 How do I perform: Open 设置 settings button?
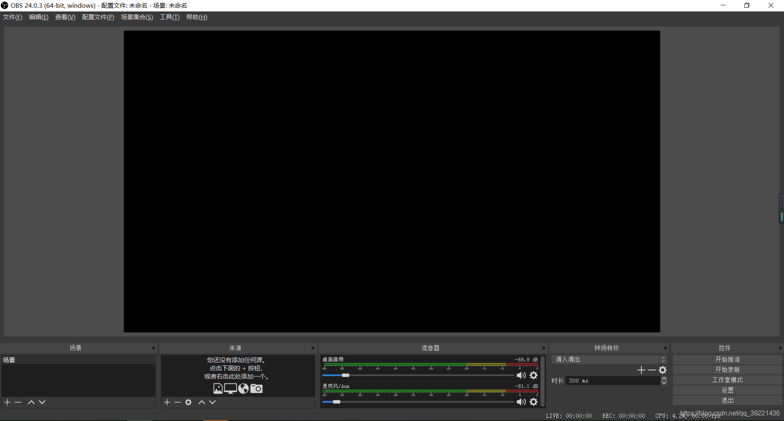(x=727, y=390)
